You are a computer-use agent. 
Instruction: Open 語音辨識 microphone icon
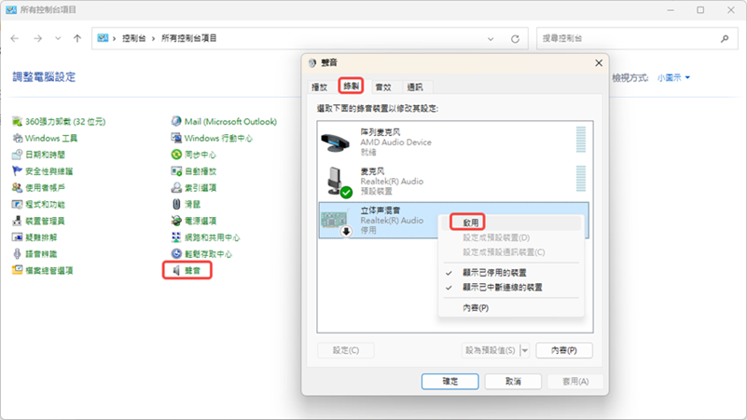pos(17,254)
